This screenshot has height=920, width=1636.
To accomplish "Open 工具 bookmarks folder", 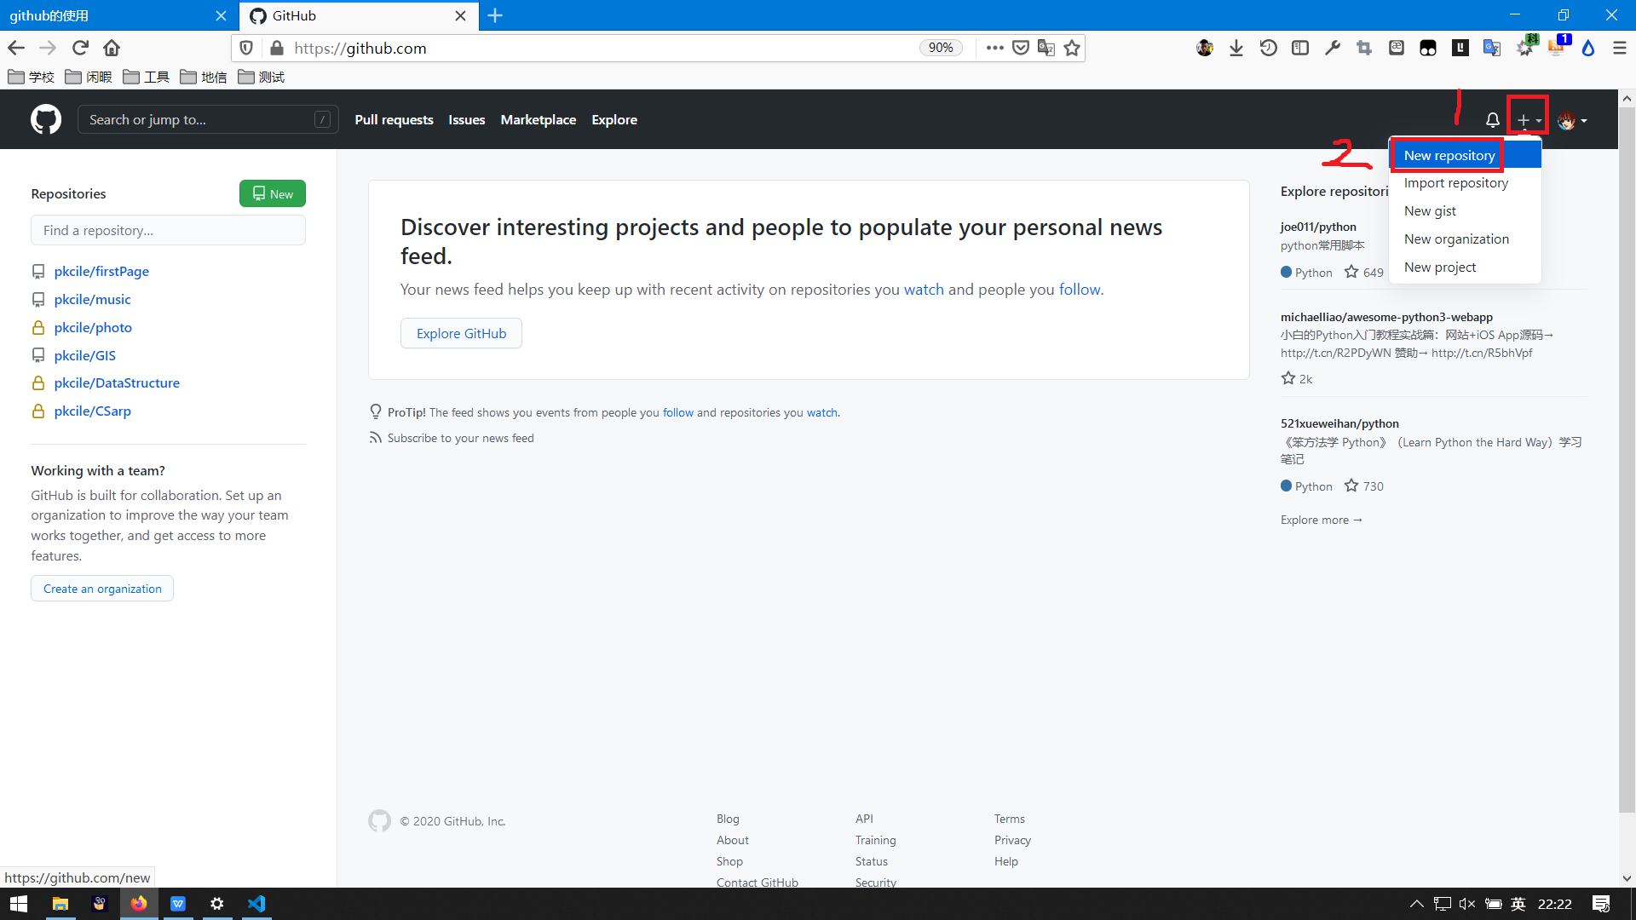I will tap(146, 77).
